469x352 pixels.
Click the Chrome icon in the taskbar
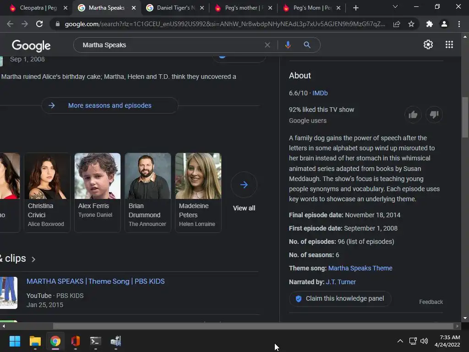click(55, 341)
